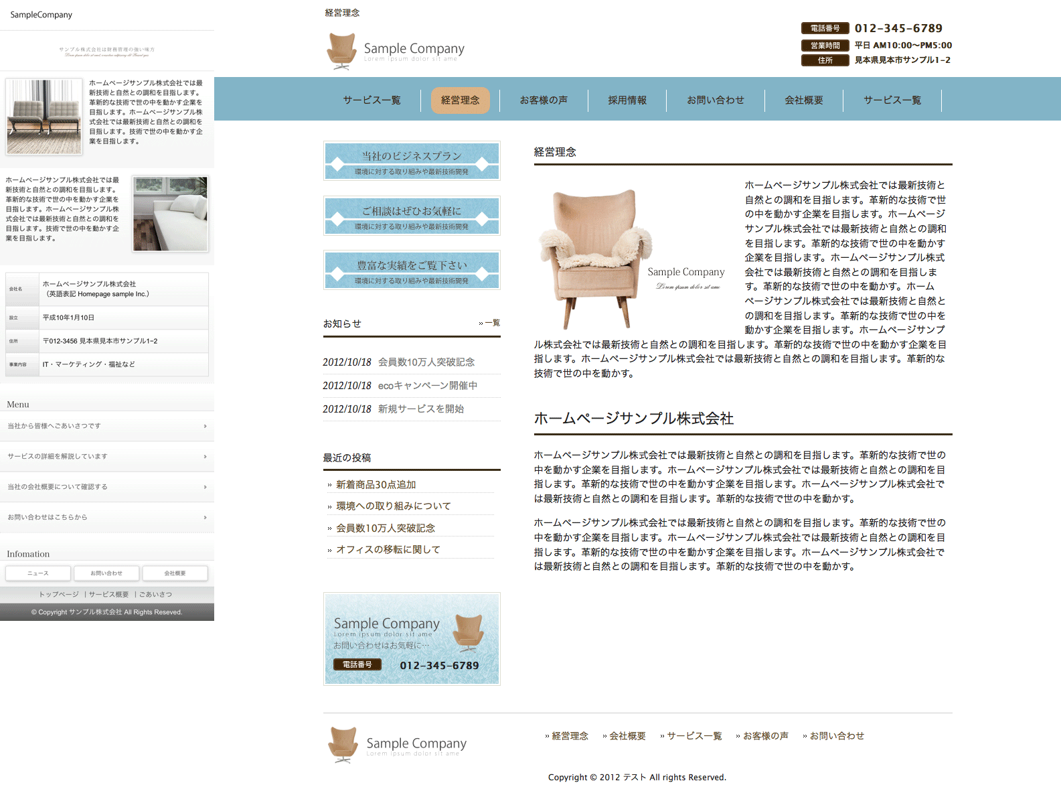The width and height of the screenshot is (1061, 787).
Task: Click the 営業時間 badge in the header
Action: point(825,46)
